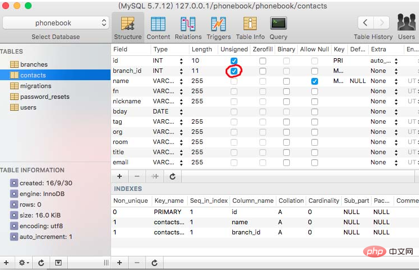Select the branches table
This screenshot has width=419, height=270.
point(34,64)
